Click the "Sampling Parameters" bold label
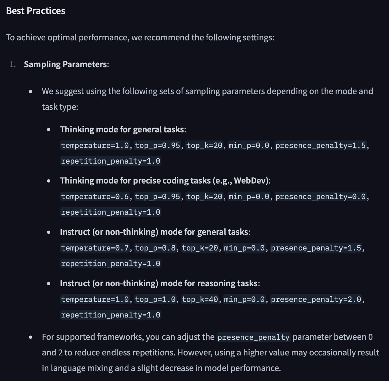The width and height of the screenshot is (389, 381). tap(66, 64)
